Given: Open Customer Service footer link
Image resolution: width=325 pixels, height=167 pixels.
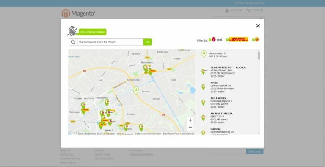Looking at the screenshot, I should (70, 159).
